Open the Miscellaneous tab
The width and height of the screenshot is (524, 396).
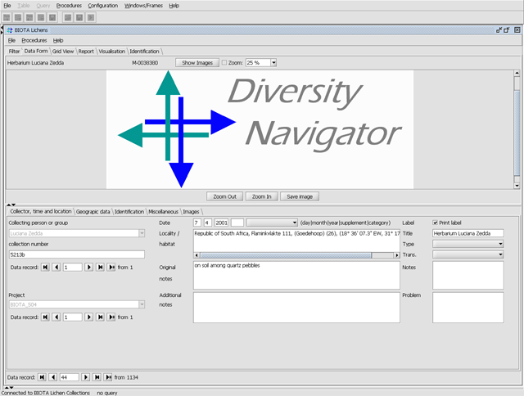pos(163,212)
